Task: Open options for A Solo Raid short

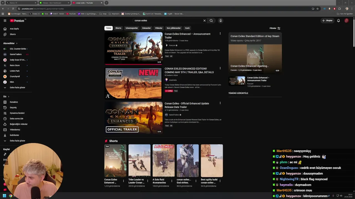Action: [172, 181]
